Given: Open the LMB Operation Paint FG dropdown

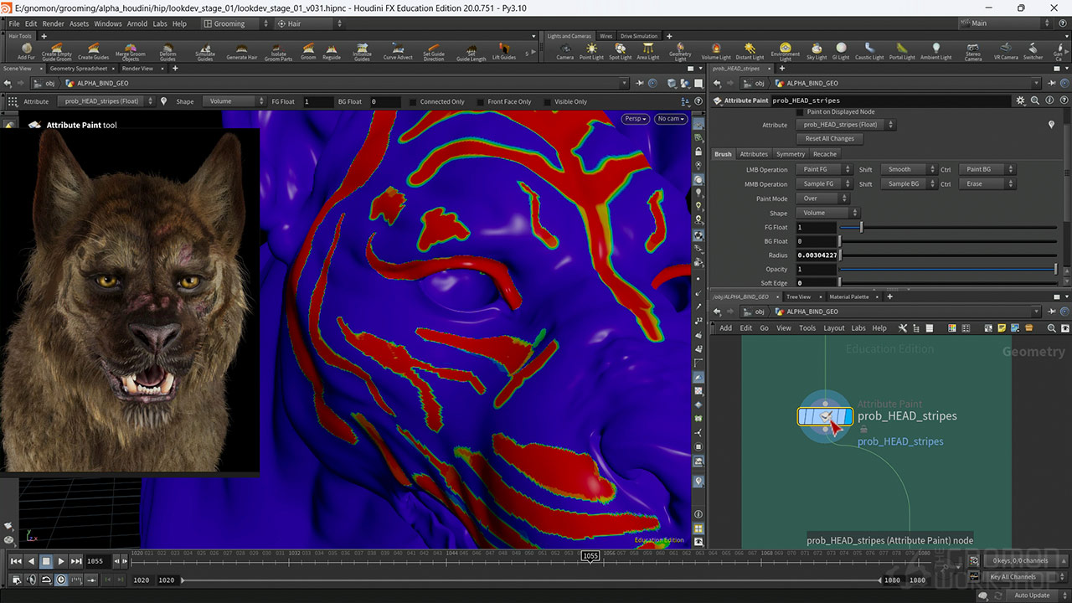Looking at the screenshot, I should (x=825, y=168).
